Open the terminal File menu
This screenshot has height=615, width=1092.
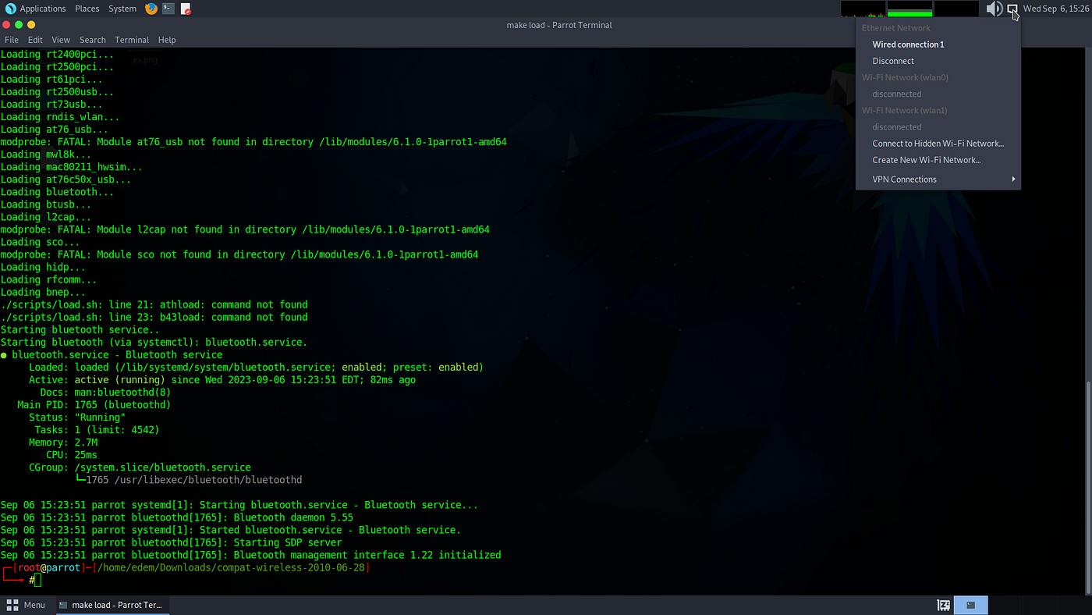click(12, 40)
